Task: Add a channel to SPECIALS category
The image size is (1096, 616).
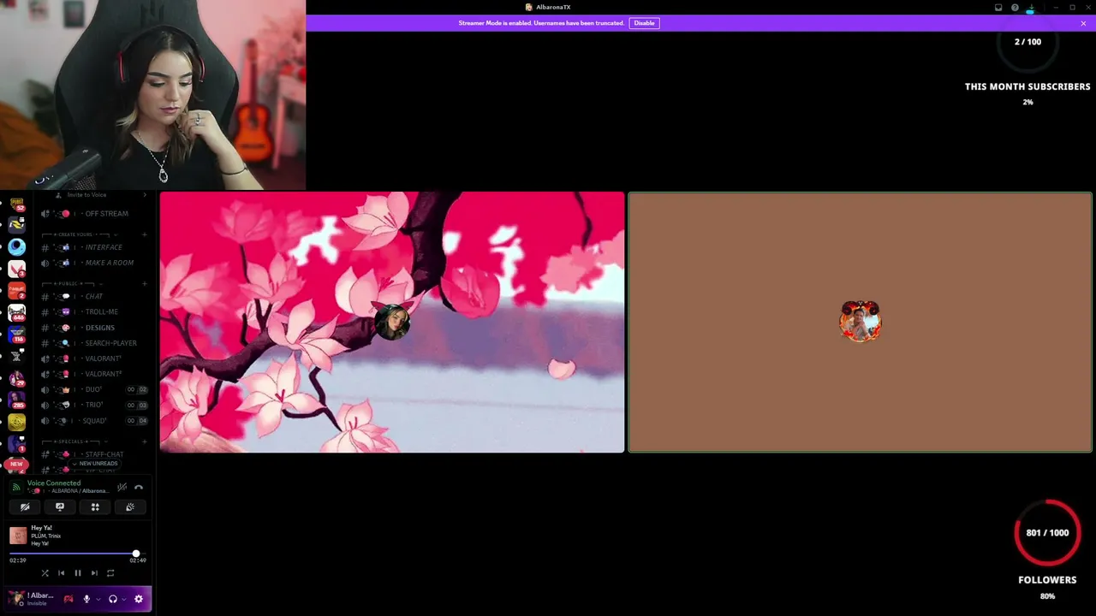Action: pos(145,441)
